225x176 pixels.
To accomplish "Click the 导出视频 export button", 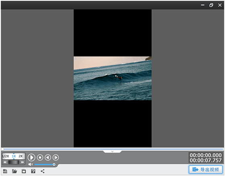I will 206,170.
